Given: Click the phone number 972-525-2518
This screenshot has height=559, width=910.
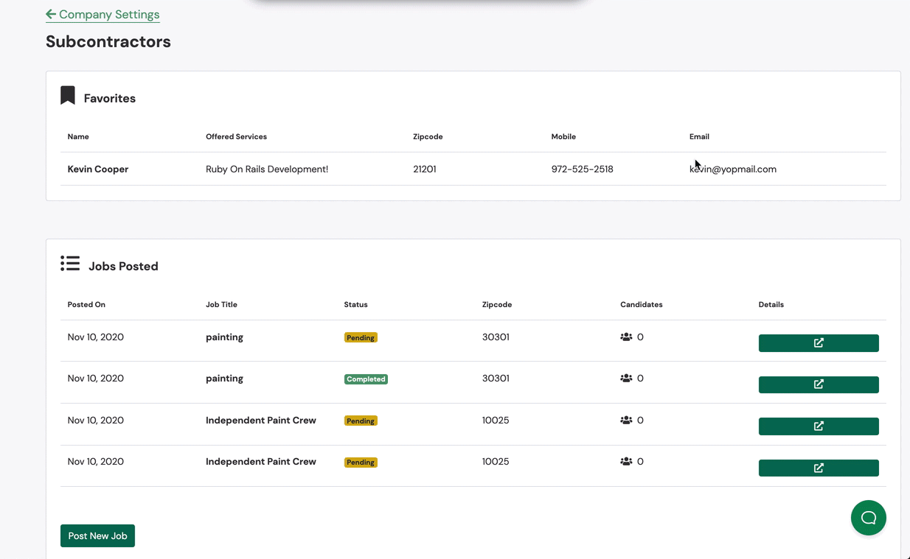Looking at the screenshot, I should pyautogui.click(x=582, y=169).
